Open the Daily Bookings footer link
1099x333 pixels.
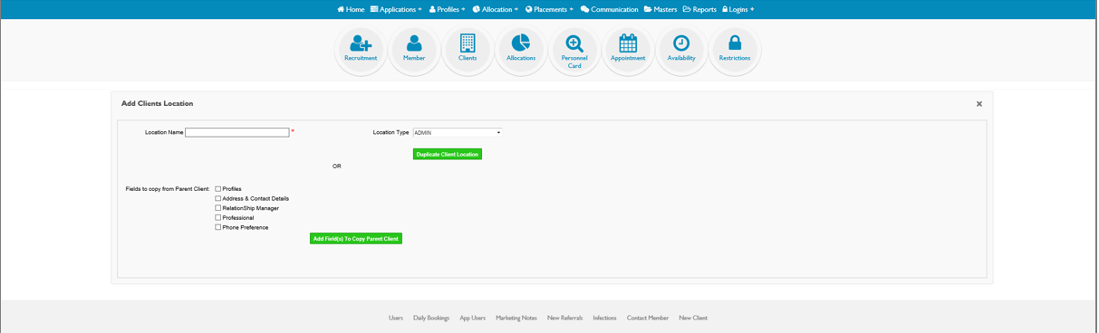pyautogui.click(x=431, y=319)
